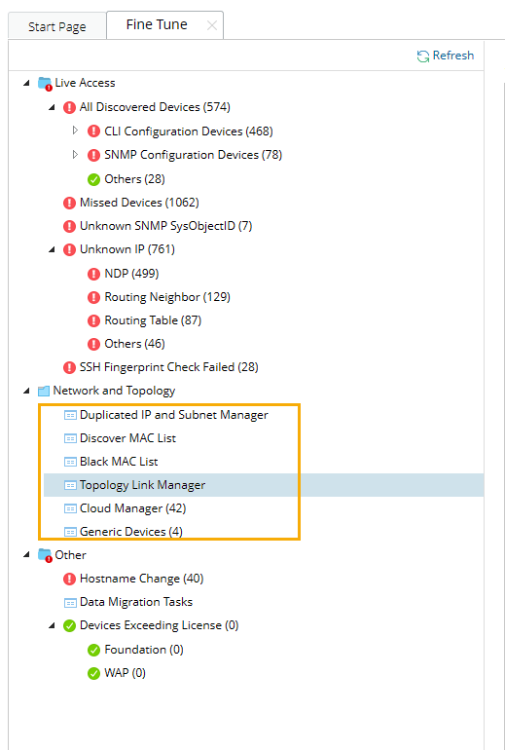Collapse the Devices Exceeding License node

click(x=52, y=625)
